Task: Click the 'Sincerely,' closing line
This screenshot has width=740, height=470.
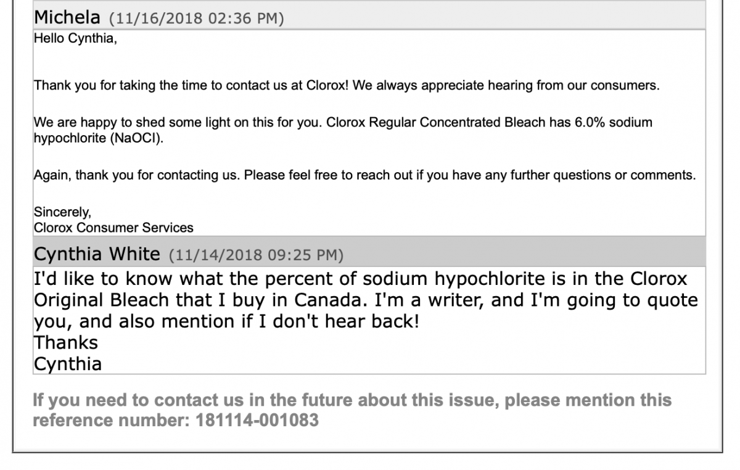Action: pos(62,212)
